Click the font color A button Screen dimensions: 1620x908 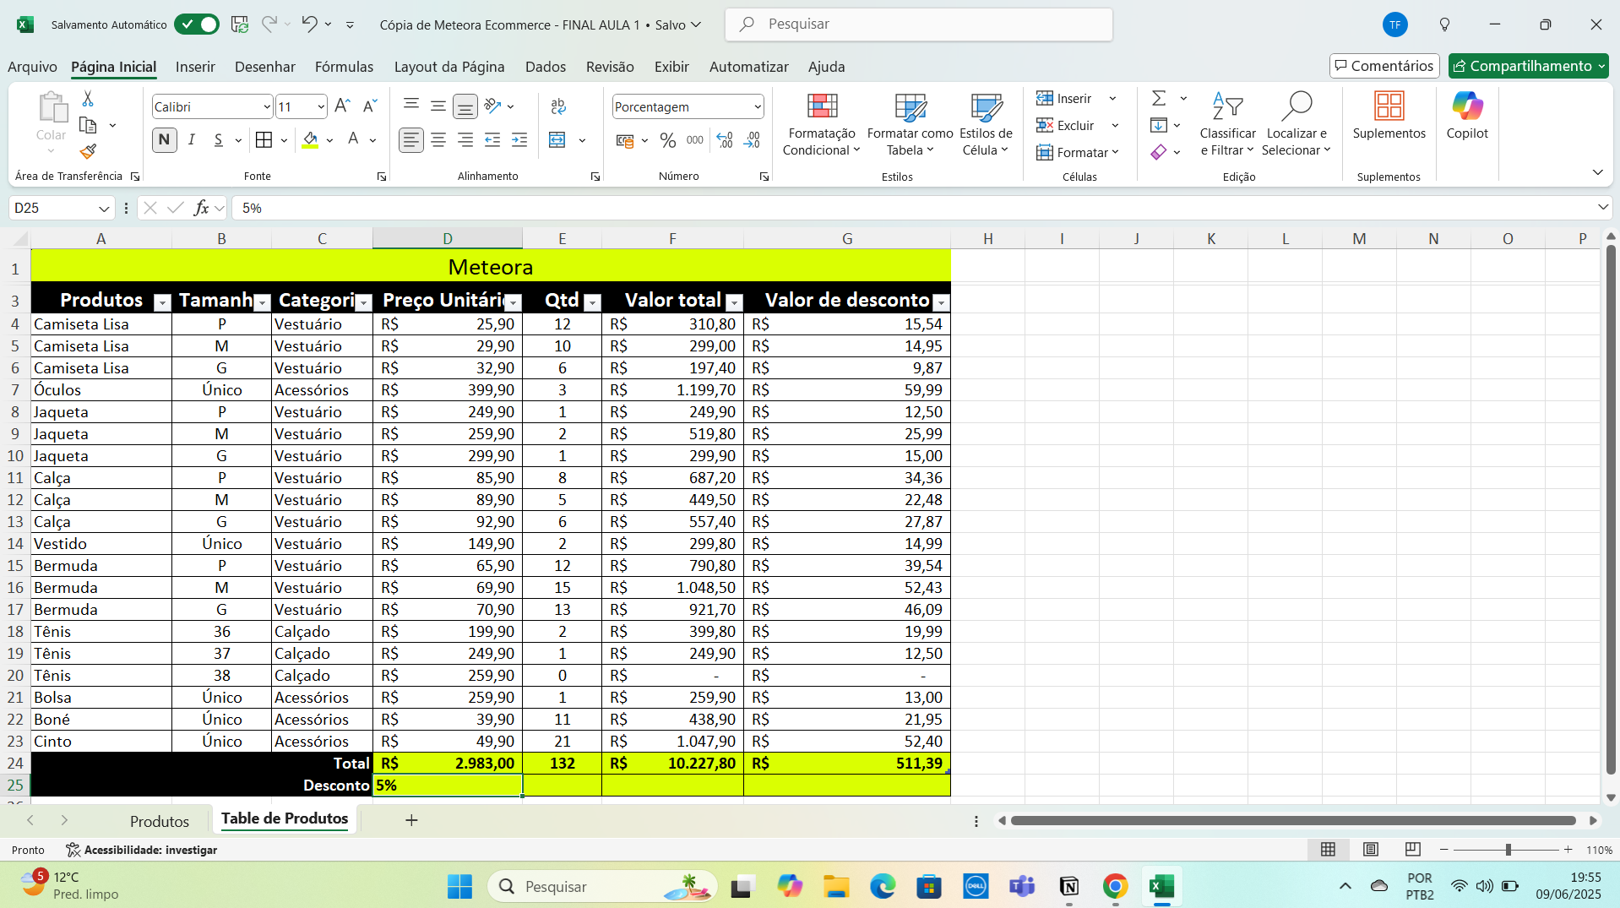[353, 140]
